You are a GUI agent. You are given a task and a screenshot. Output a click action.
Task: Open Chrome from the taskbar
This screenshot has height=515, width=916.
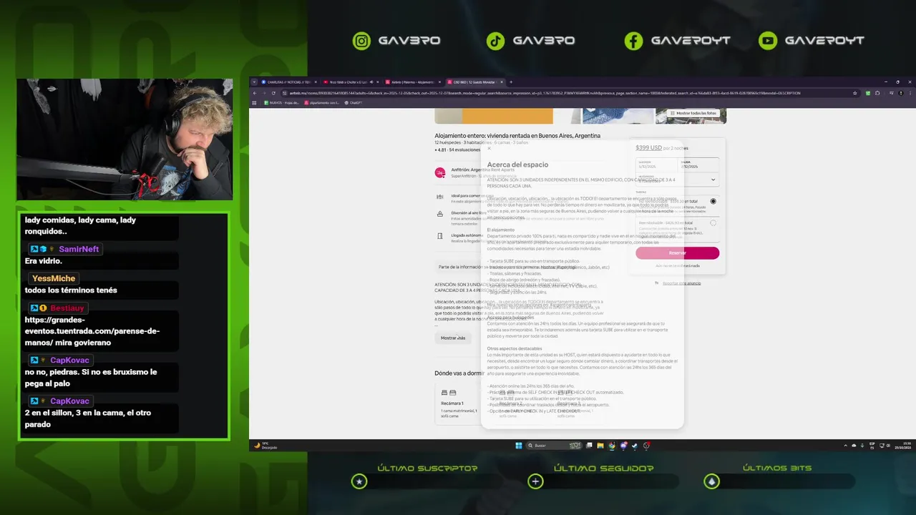[x=612, y=446]
